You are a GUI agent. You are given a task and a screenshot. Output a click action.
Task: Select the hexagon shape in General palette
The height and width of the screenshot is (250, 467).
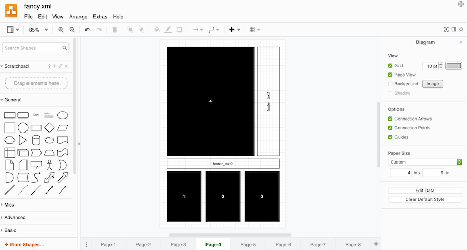[x=9, y=140]
